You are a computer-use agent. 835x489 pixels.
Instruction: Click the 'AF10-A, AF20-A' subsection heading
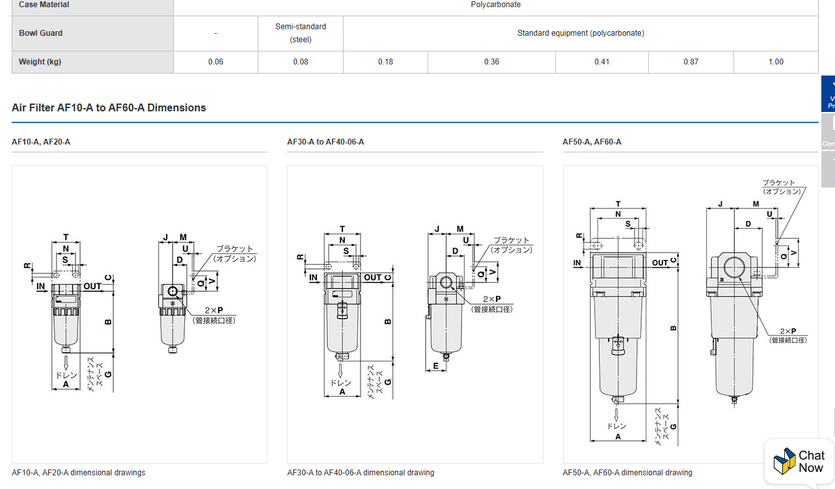click(x=41, y=142)
